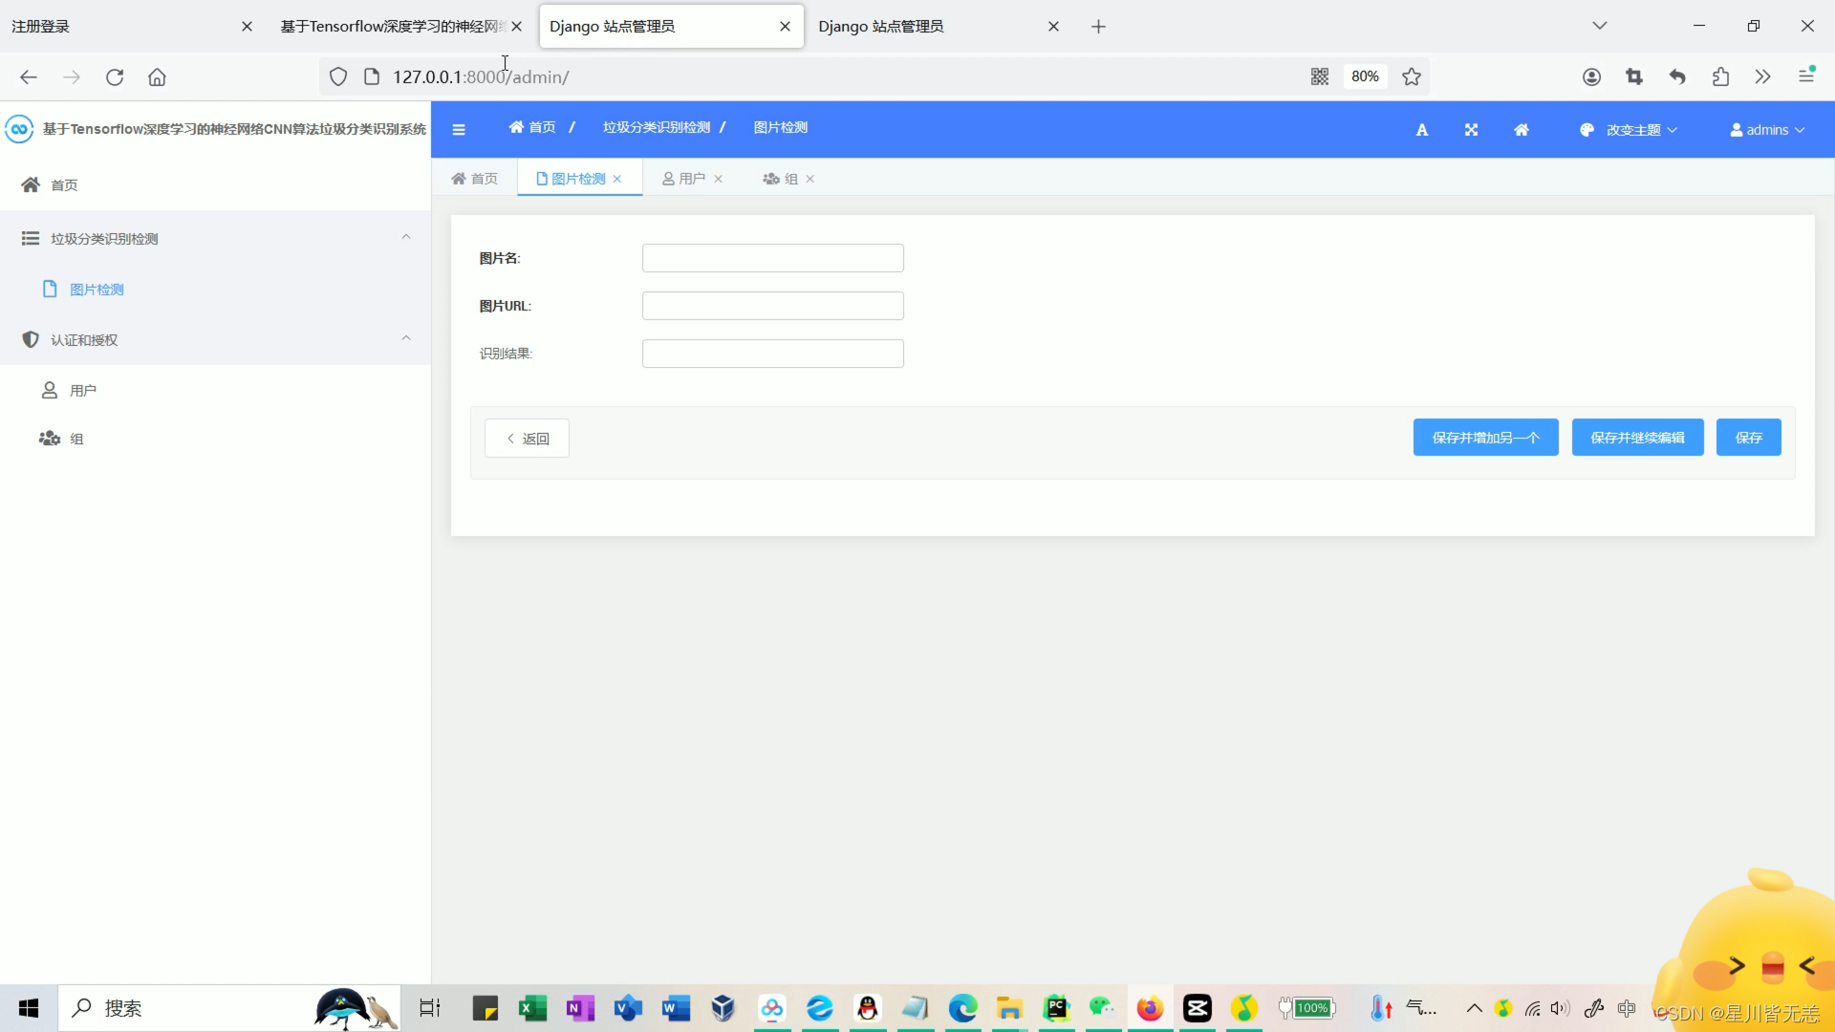Collapse the 认证和授权 sidebar section
This screenshot has height=1032, width=1835.
coord(406,338)
